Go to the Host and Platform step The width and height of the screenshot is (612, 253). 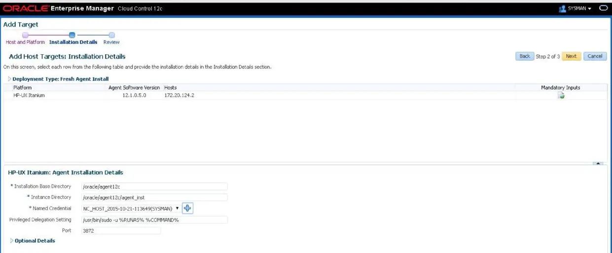[x=25, y=42]
